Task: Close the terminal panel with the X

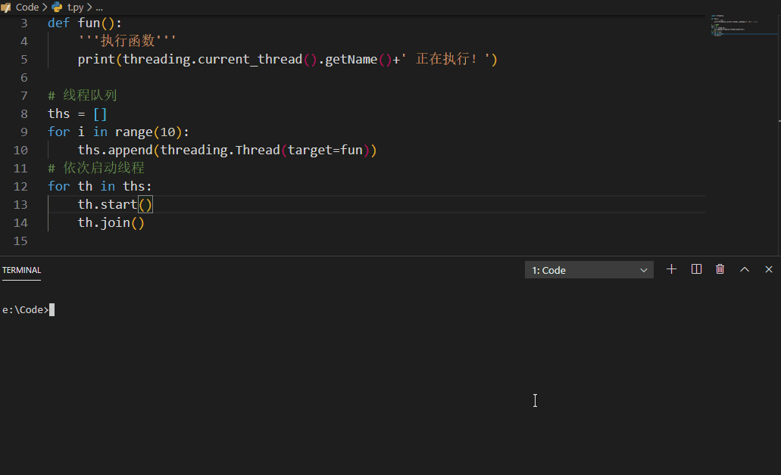Action: point(769,269)
